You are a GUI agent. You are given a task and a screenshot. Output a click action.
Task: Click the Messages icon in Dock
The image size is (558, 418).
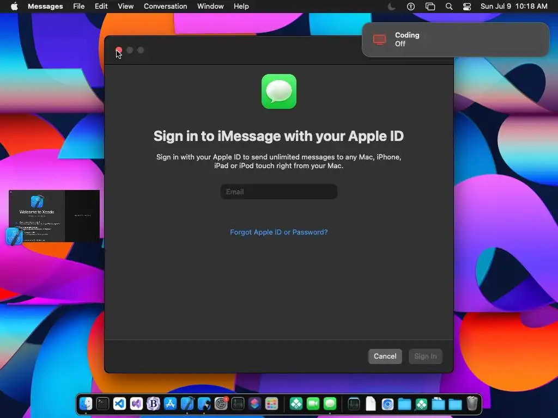[x=330, y=404]
